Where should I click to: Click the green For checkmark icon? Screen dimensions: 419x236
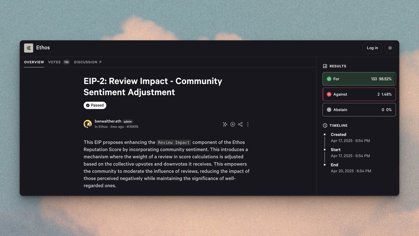329,79
